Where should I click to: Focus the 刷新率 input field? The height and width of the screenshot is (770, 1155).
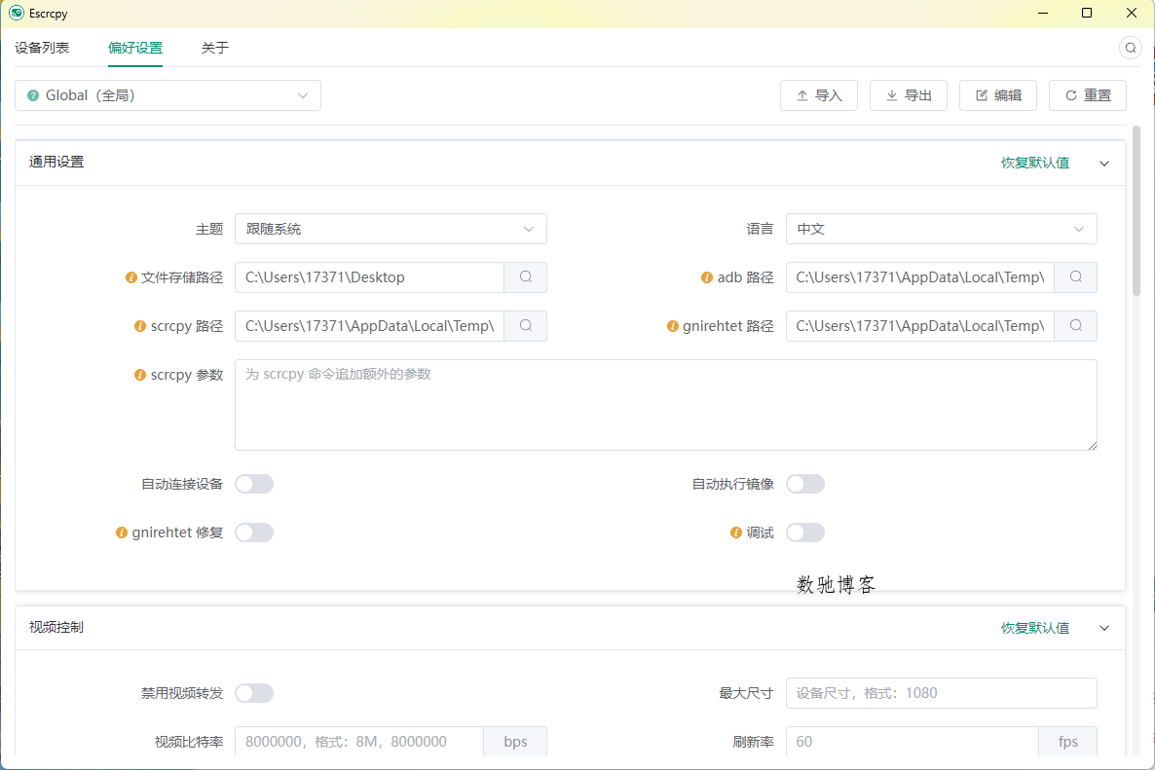tap(913, 742)
